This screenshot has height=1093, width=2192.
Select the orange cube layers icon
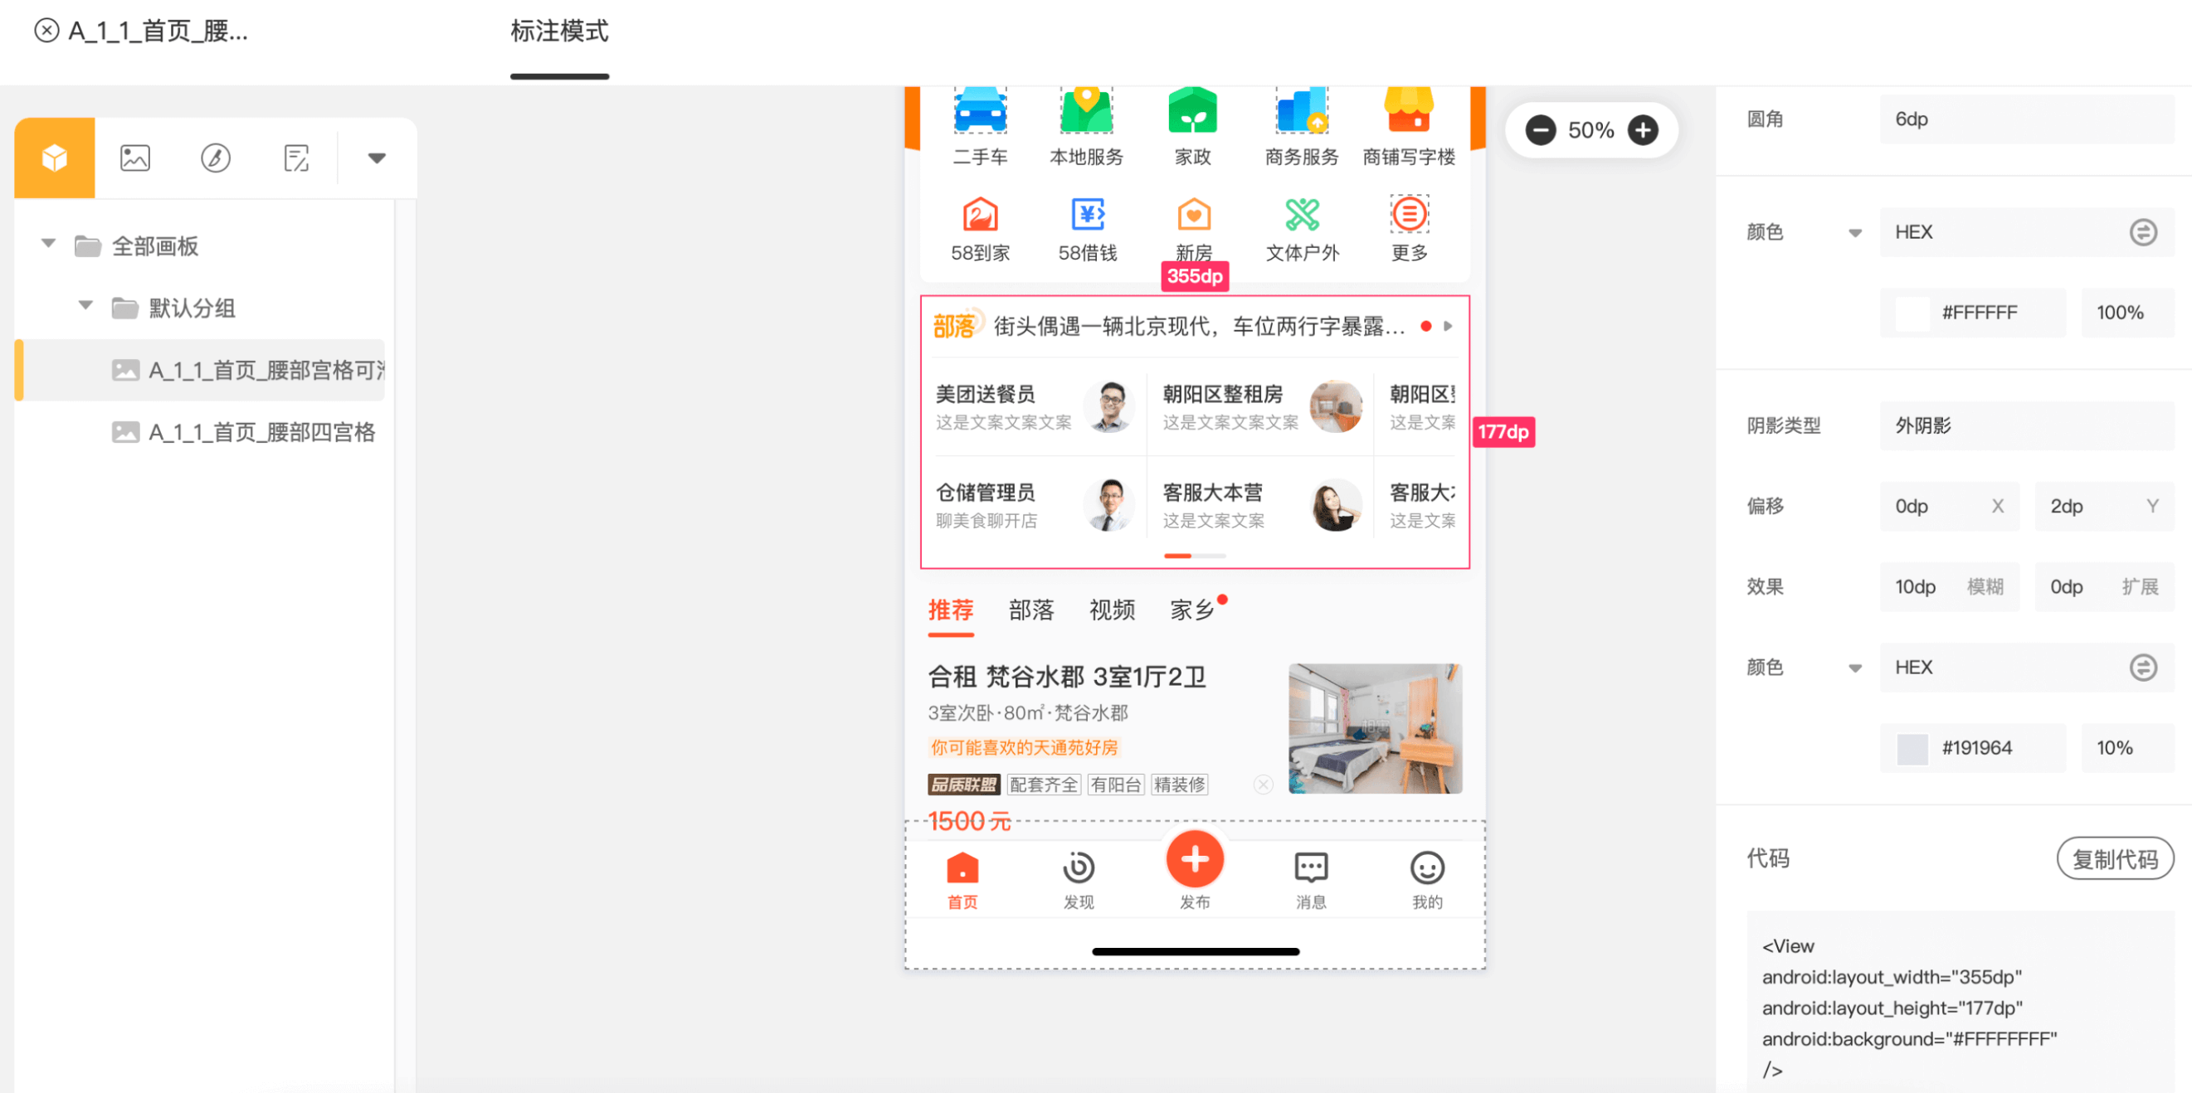(55, 158)
